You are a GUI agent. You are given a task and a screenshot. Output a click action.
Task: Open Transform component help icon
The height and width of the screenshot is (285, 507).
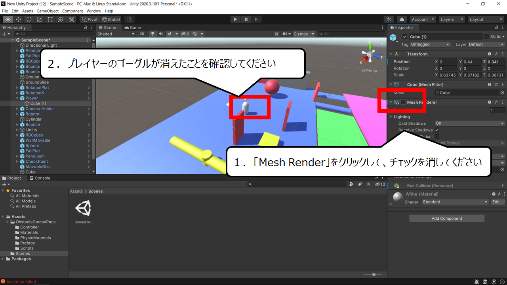(x=490, y=54)
